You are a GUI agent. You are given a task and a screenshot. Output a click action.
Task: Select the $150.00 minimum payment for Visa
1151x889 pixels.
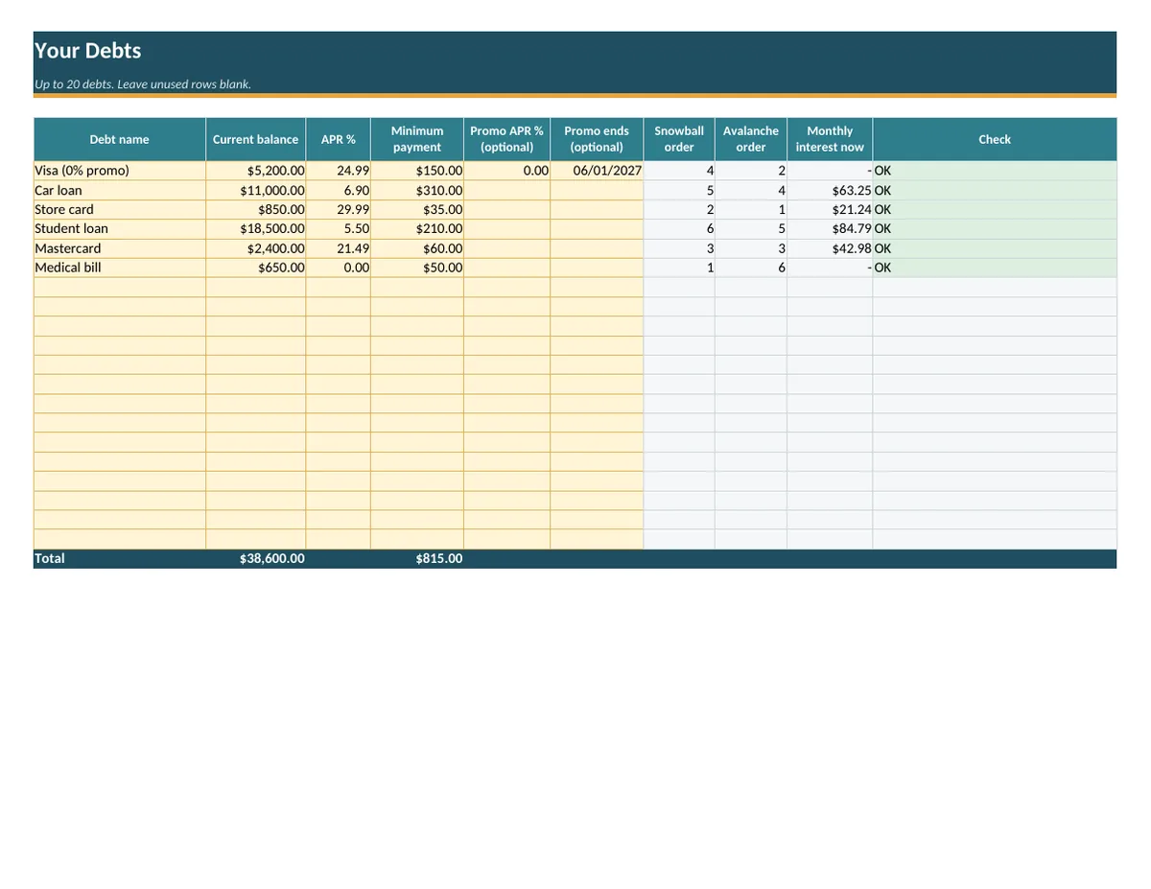tap(417, 171)
